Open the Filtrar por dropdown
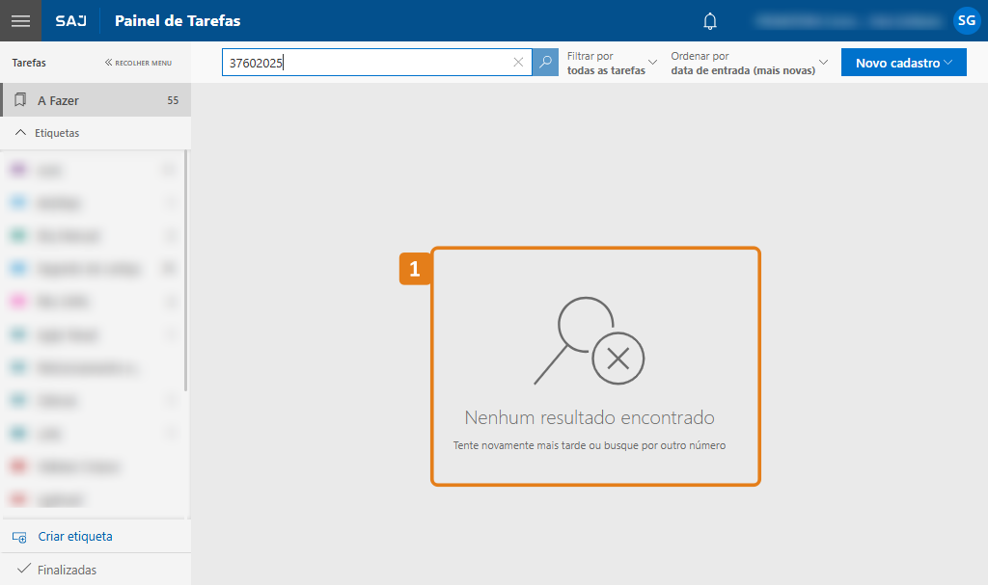This screenshot has width=988, height=585. pos(612,64)
